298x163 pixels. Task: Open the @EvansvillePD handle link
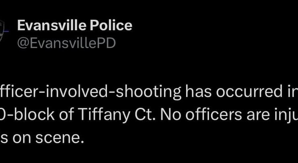(66, 43)
